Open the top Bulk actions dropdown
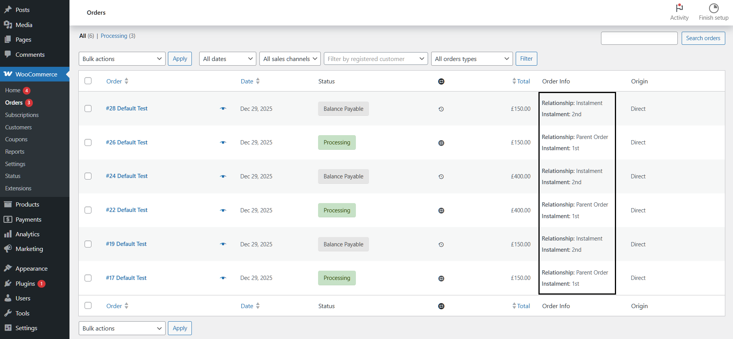Image resolution: width=733 pixels, height=339 pixels. click(x=122, y=59)
